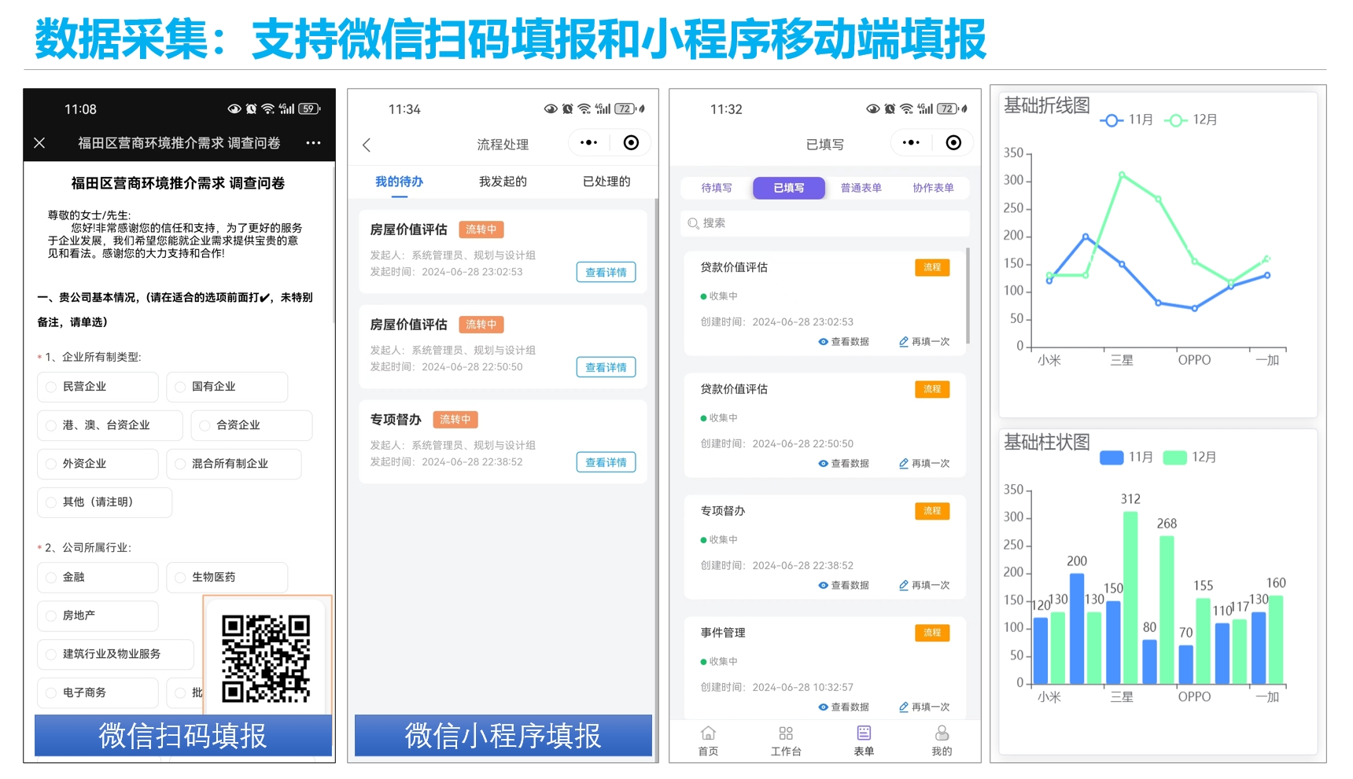The height and width of the screenshot is (779, 1353).
Task: Select 金融 as company industry
Action: click(x=52, y=577)
